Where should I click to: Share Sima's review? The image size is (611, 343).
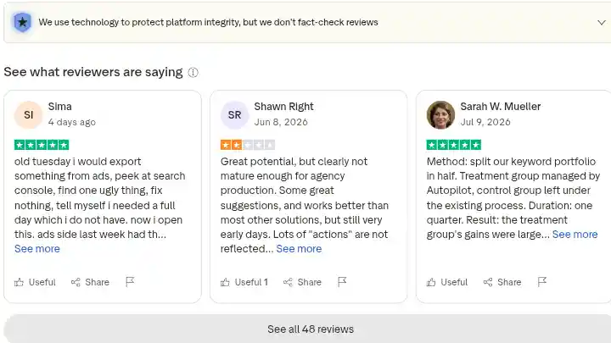(90, 282)
